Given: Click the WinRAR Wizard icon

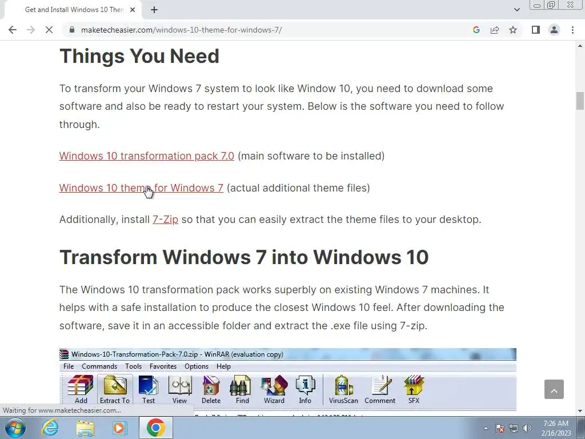Looking at the screenshot, I should coord(274,390).
